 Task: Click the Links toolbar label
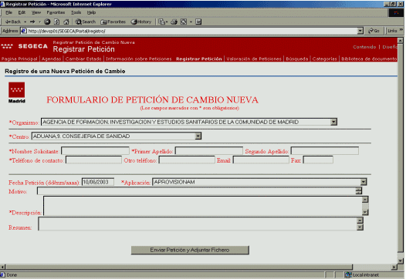392,31
